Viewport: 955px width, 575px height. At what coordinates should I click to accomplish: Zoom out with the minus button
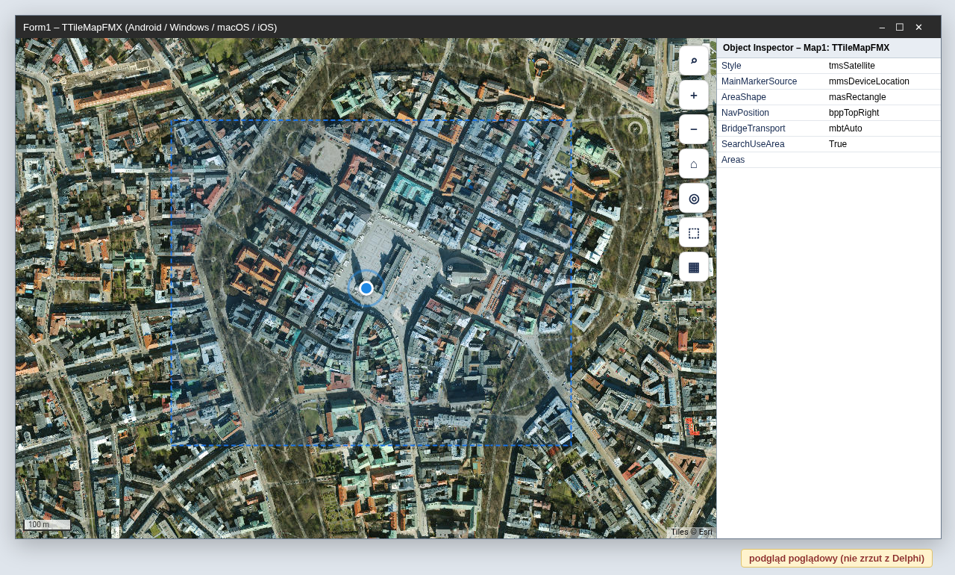coord(694,129)
